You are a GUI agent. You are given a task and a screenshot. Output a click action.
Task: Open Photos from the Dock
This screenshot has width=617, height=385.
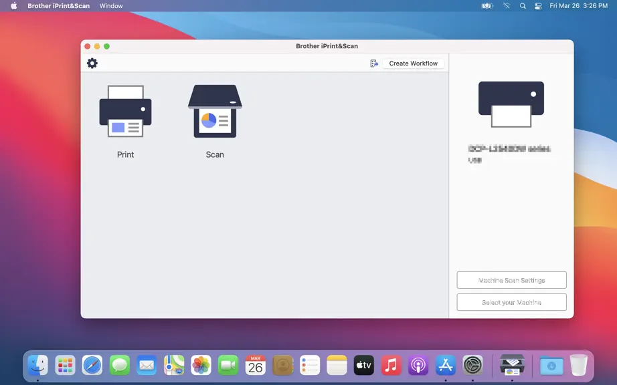pos(201,366)
